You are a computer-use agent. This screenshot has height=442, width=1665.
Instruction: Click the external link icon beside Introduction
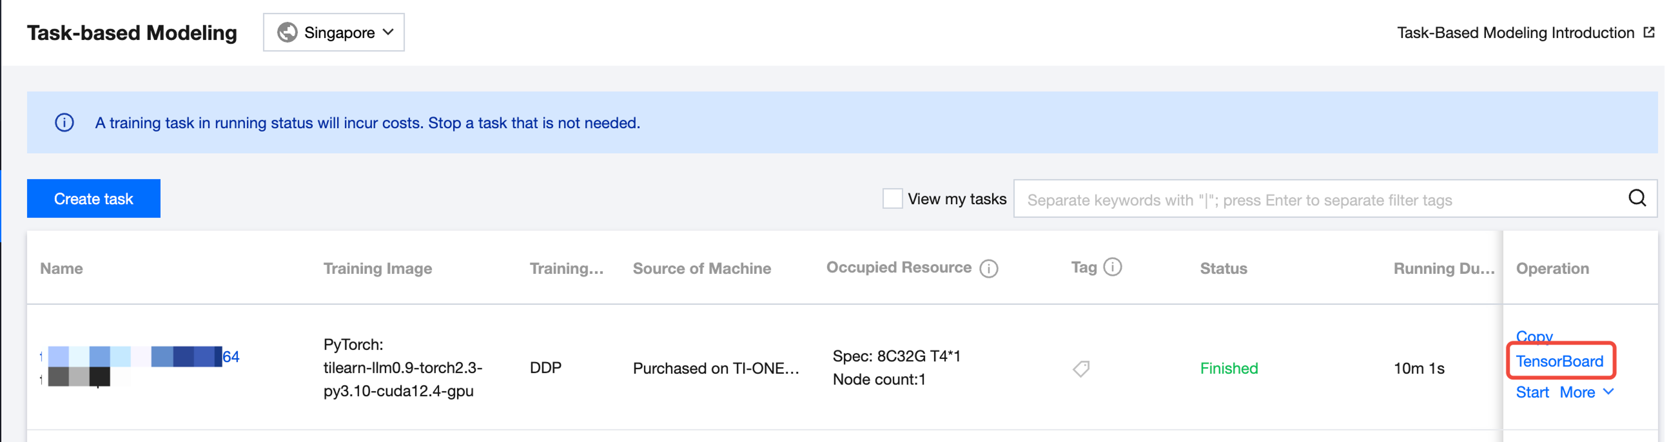(x=1649, y=32)
